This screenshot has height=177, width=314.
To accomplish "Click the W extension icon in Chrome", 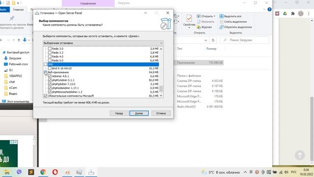I will 277,13.
